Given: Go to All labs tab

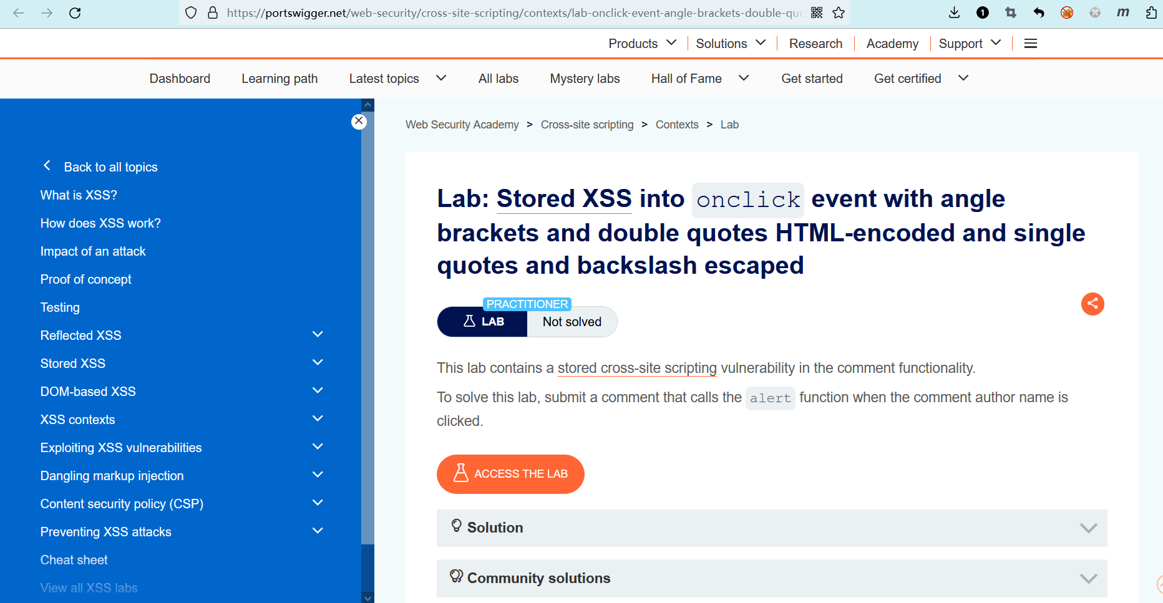Looking at the screenshot, I should click(498, 79).
